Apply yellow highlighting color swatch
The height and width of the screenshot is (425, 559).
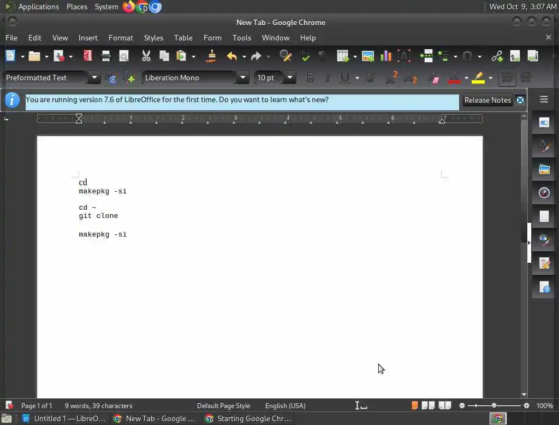coord(478,78)
